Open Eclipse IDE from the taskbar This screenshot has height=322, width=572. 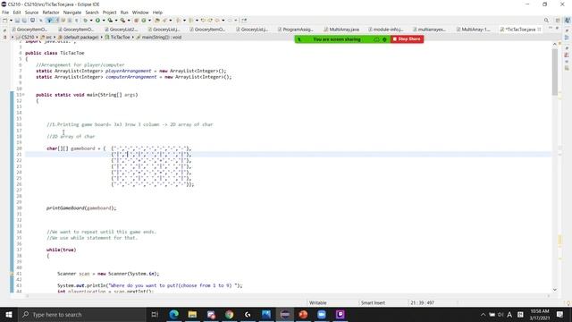pyautogui.click(x=285, y=314)
